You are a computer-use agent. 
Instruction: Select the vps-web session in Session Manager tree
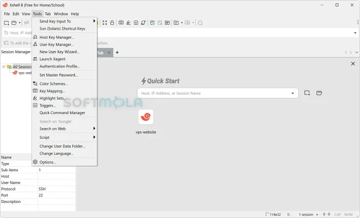(22, 73)
